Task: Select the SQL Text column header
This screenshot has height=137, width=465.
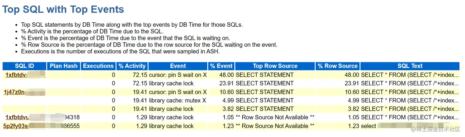Action: (410, 66)
